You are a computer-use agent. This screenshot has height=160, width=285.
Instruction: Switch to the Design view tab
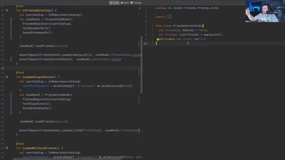tap(136, 3)
